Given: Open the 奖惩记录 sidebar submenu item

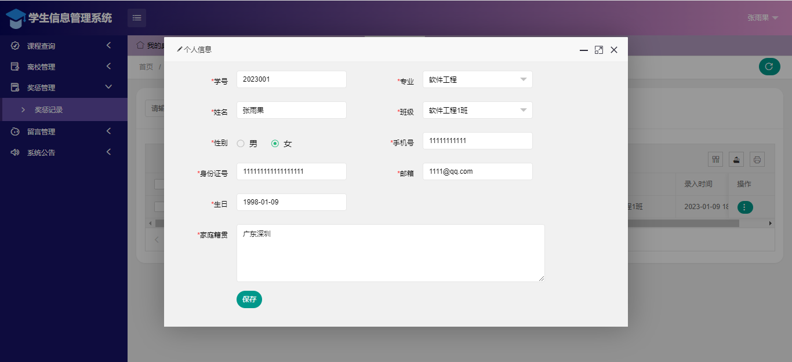Looking at the screenshot, I should (x=64, y=109).
